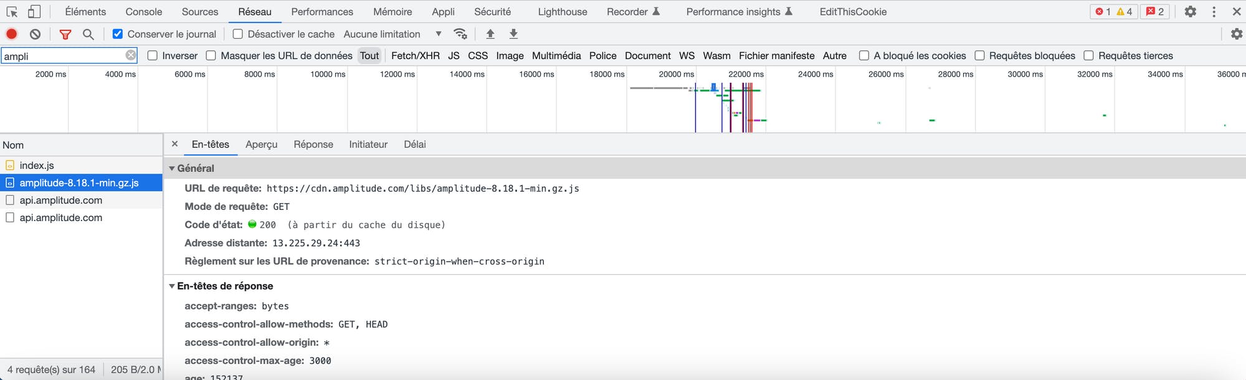The image size is (1246, 380).
Task: Filter requests by JS type
Action: [454, 55]
